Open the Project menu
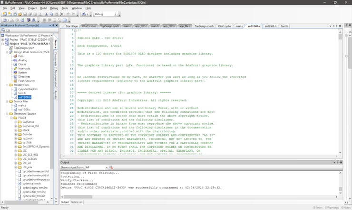 click(32, 8)
